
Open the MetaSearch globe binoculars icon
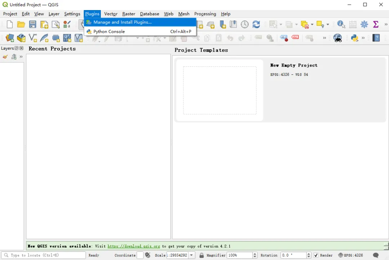point(337,38)
